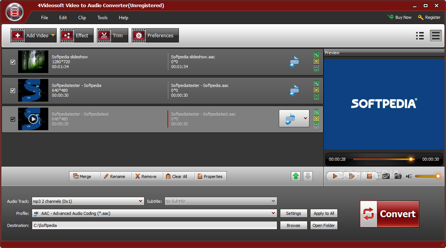Select the Softpedia slideshow forest thumbnail
The height and width of the screenshot is (248, 446).
pyautogui.click(x=33, y=62)
